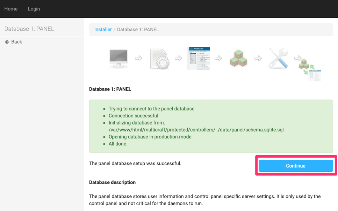The height and width of the screenshot is (211, 338).
Task: Click the All done bullet item
Action: tap(118, 144)
